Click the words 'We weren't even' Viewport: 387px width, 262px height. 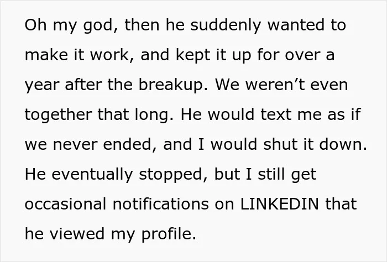tap(281, 85)
